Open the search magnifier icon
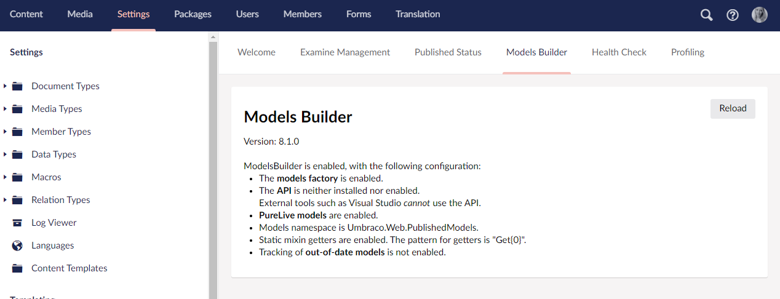Image resolution: width=780 pixels, height=299 pixels. (706, 15)
